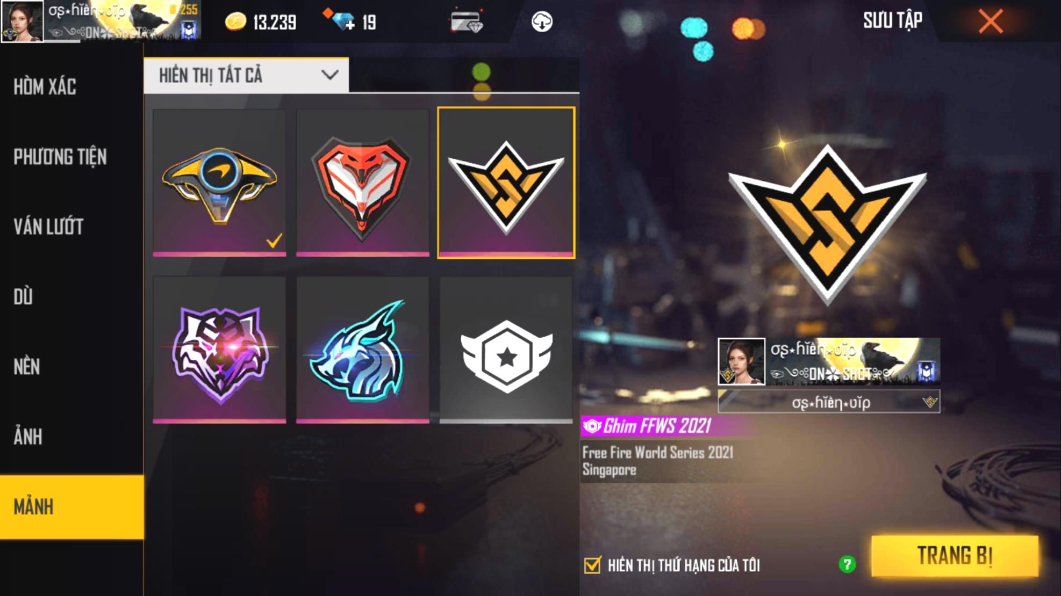Screen dimensions: 1061x596
Task: Select the red cobra badge pin
Action: pyautogui.click(x=363, y=183)
